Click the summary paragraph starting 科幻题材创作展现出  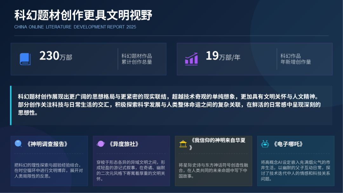coord(169,105)
